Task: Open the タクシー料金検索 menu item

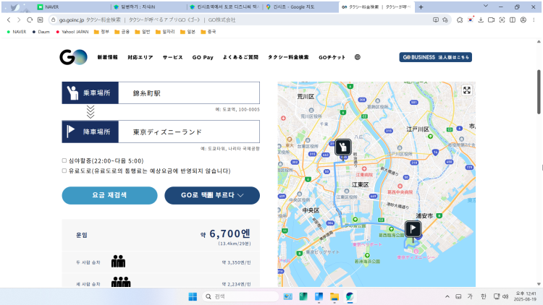Action: [288, 57]
